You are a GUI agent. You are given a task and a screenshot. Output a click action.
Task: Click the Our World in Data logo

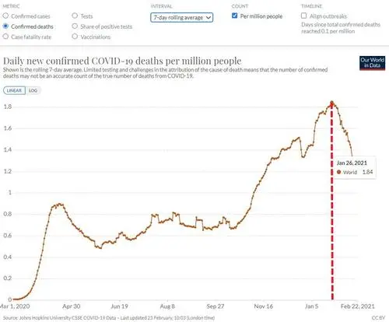[x=372, y=63]
